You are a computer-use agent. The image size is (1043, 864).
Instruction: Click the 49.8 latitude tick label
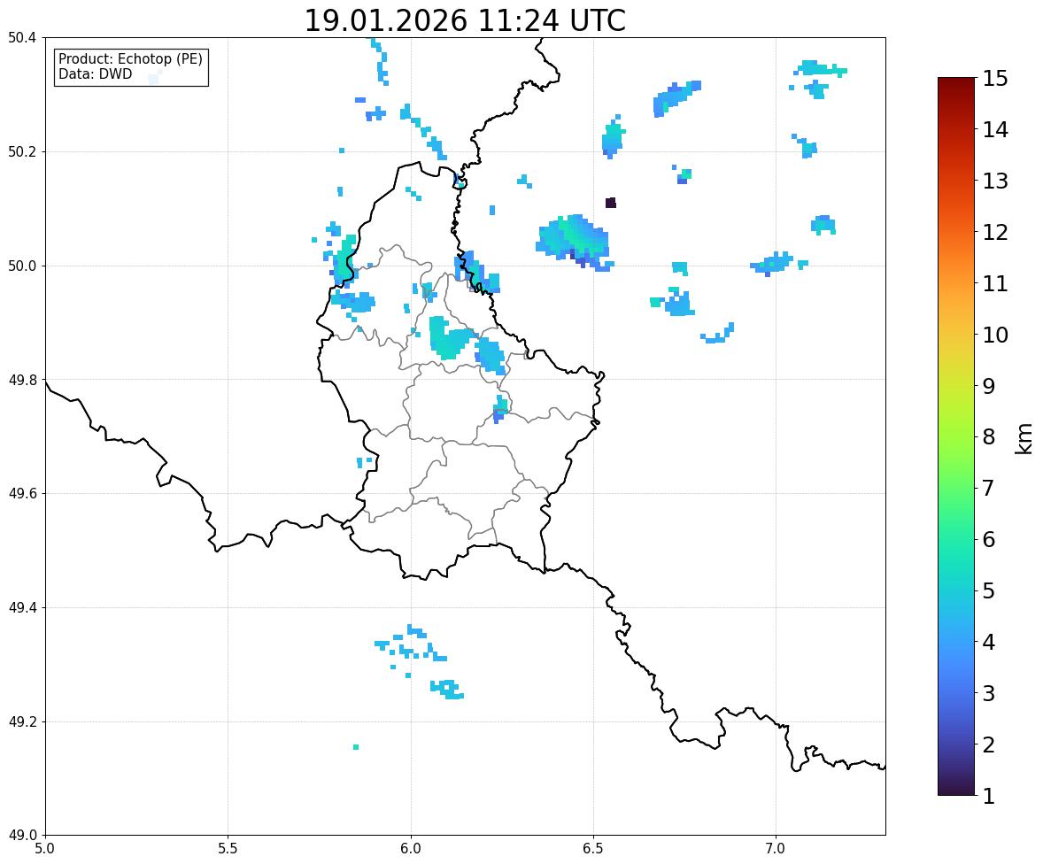click(x=21, y=380)
